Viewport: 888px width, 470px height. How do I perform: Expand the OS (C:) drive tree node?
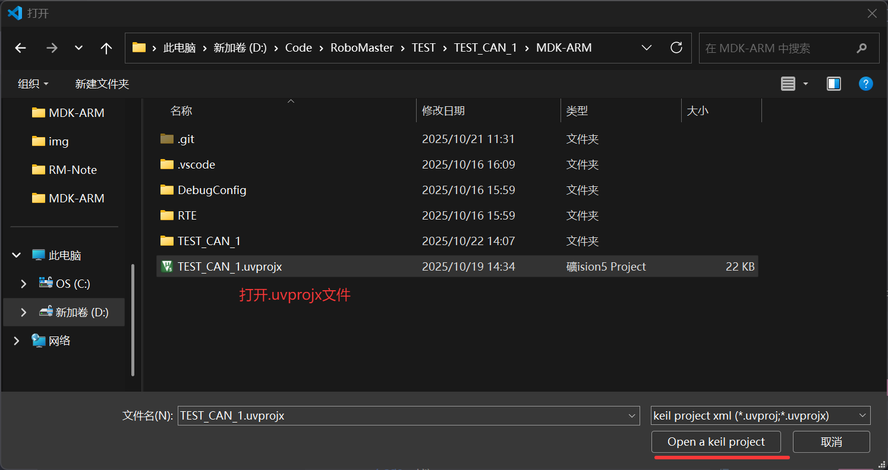[x=24, y=284]
